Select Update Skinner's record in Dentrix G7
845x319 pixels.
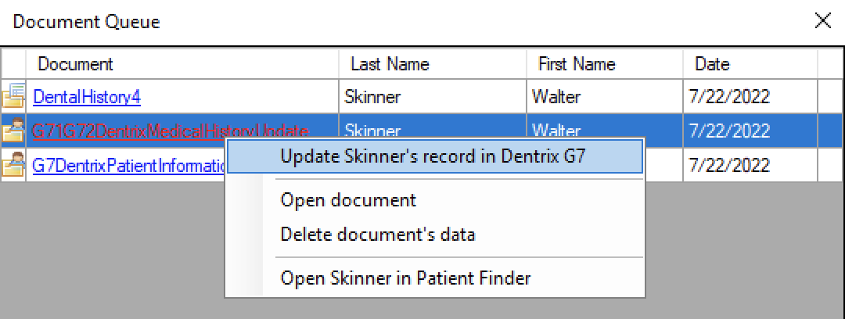[433, 156]
